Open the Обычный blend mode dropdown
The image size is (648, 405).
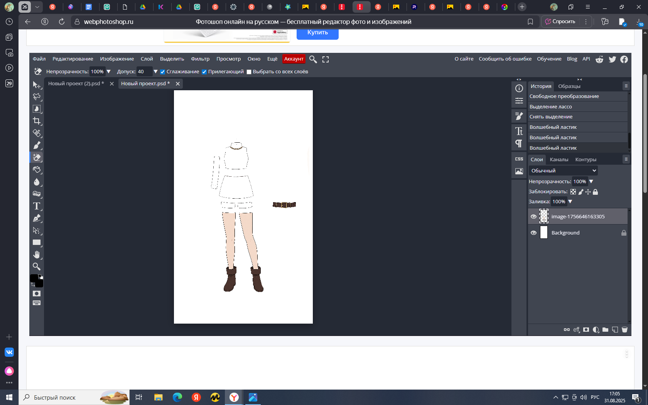(563, 170)
